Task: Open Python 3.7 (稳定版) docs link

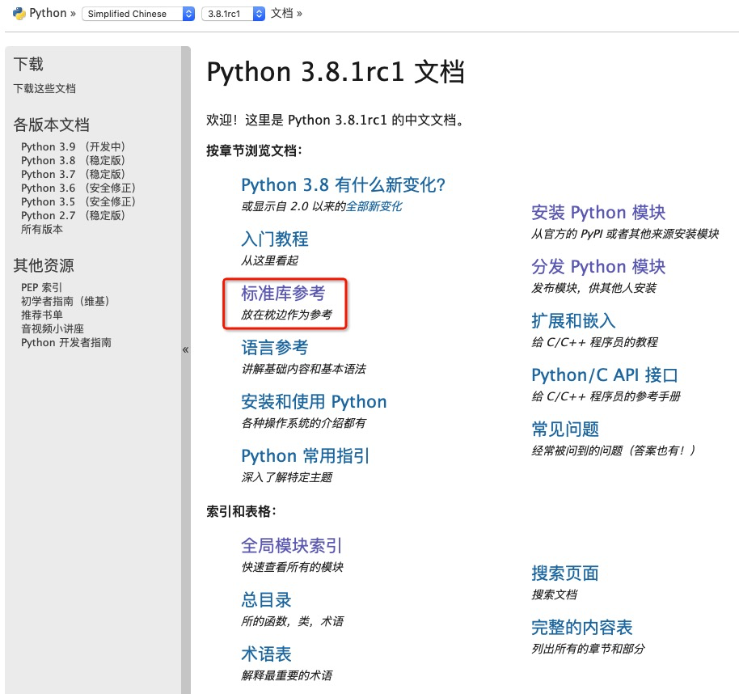Action: pos(73,174)
